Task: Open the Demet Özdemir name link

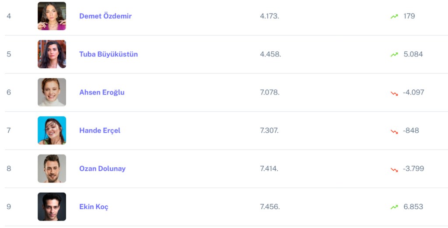Action: [x=105, y=16]
